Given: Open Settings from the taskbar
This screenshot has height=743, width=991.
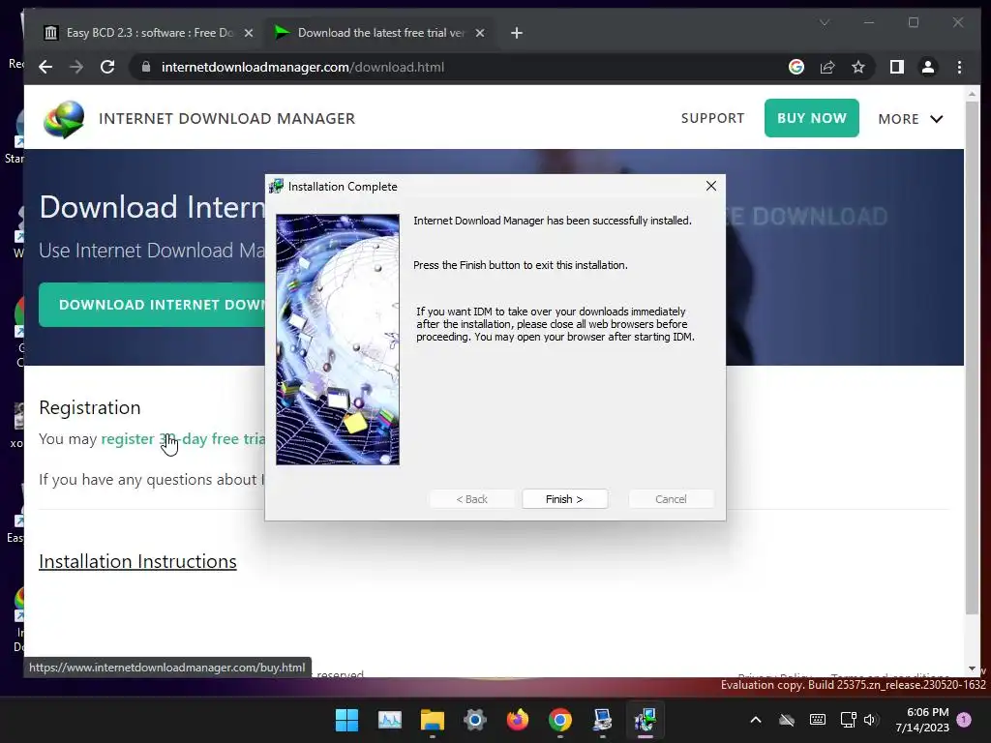Looking at the screenshot, I should point(474,720).
